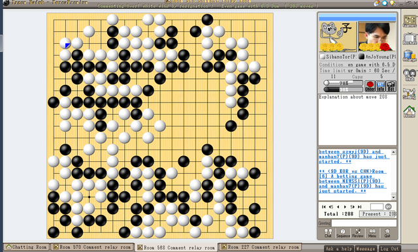Open the Charge icon in the sidebar
This screenshot has width=418, height=252.
410,56
